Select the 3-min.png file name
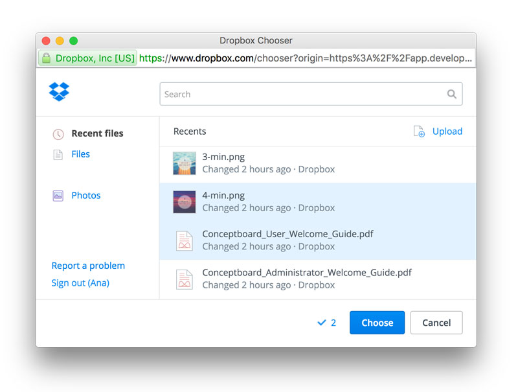The width and height of the screenshot is (518, 392). pos(223,157)
